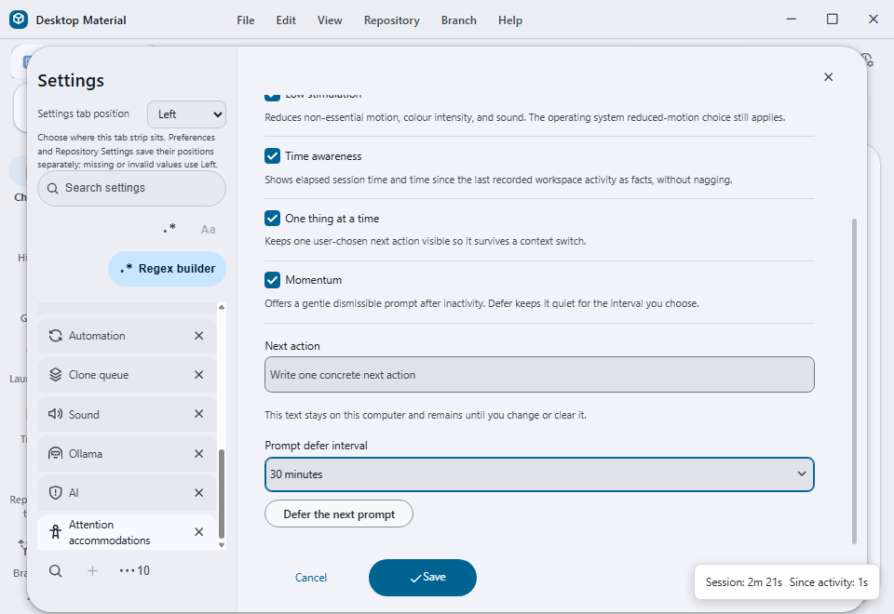Image resolution: width=894 pixels, height=614 pixels.
Task: Click the Clone queue layers icon
Action: (55, 375)
